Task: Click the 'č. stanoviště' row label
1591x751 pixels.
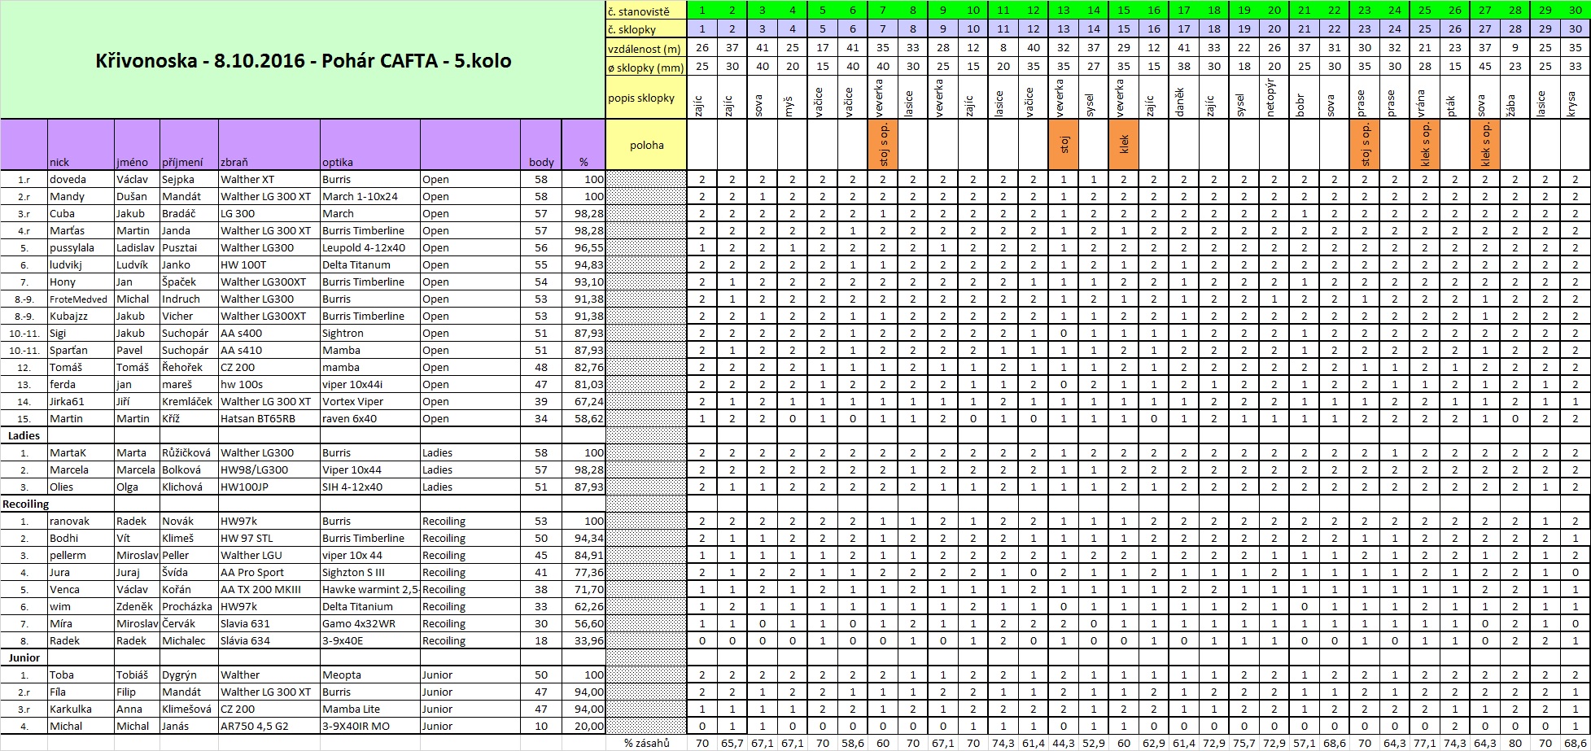Action: point(646,11)
